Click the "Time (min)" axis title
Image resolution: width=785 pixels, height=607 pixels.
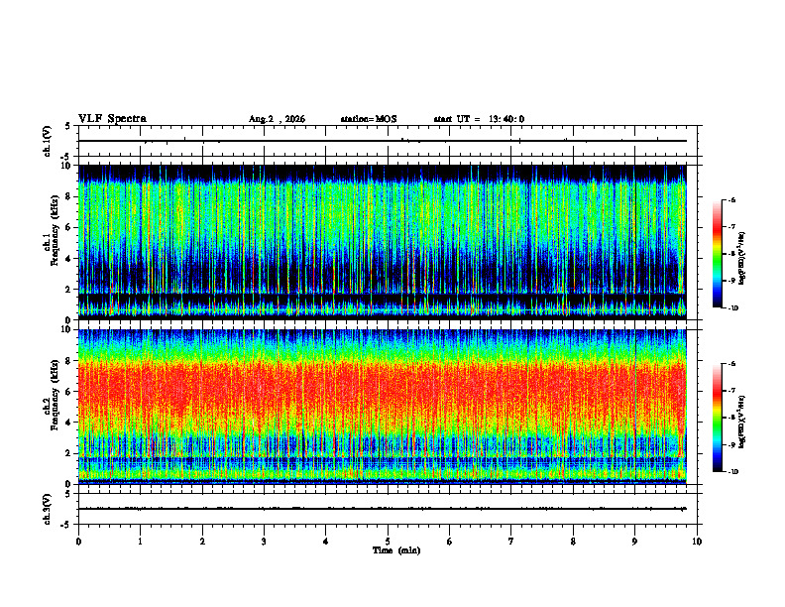point(396,550)
